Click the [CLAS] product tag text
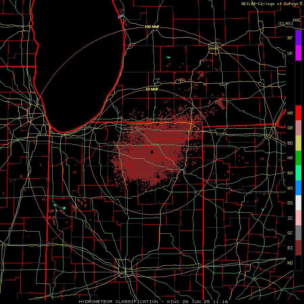This screenshot has height=304, width=304. point(285,23)
